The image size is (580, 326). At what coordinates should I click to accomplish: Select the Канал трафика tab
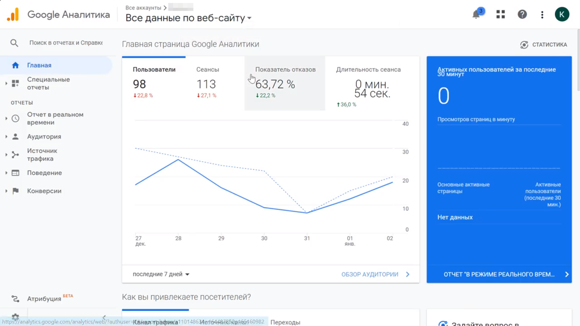(155, 322)
